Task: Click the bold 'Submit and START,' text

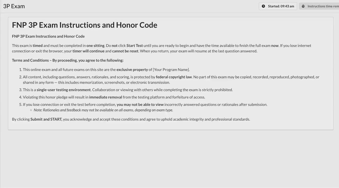Action: [x=46, y=119]
